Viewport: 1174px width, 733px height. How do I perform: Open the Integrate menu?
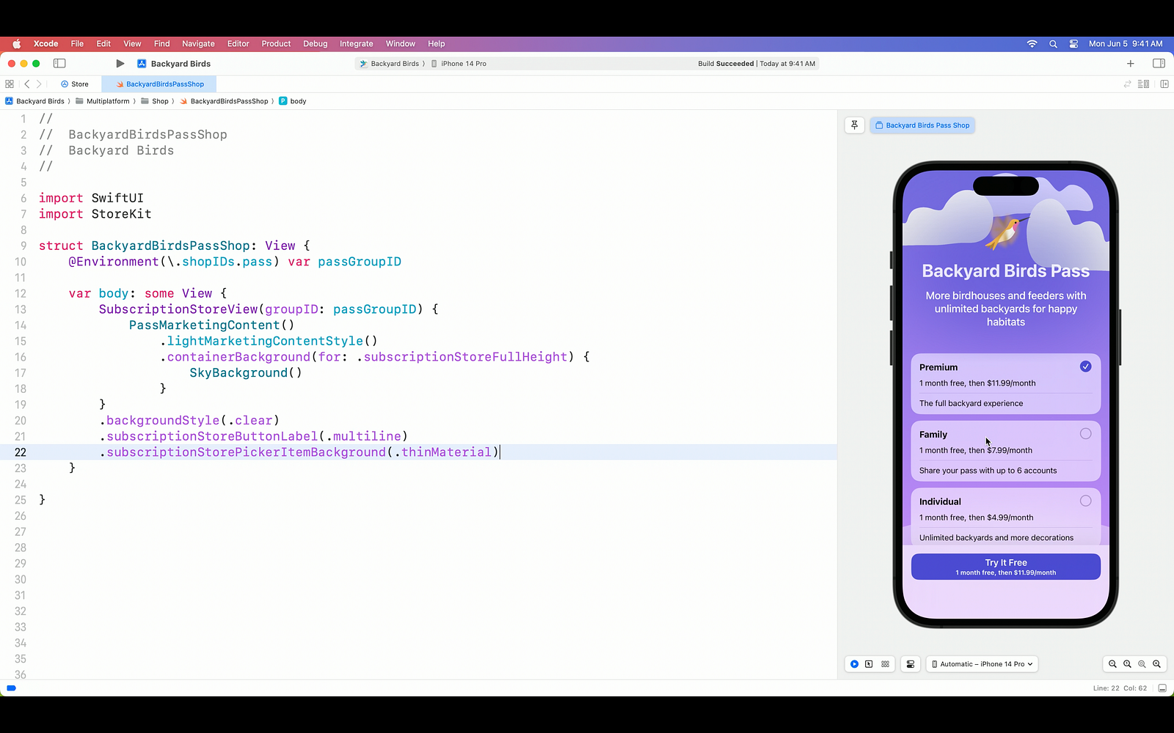coord(357,44)
